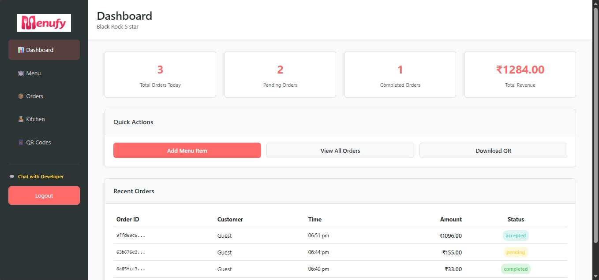
Task: Select the Orders sidebar entry
Action: point(34,96)
